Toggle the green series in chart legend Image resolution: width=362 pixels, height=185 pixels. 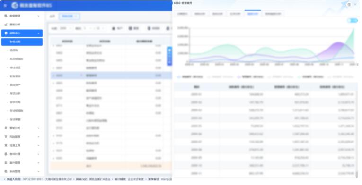[311, 77]
